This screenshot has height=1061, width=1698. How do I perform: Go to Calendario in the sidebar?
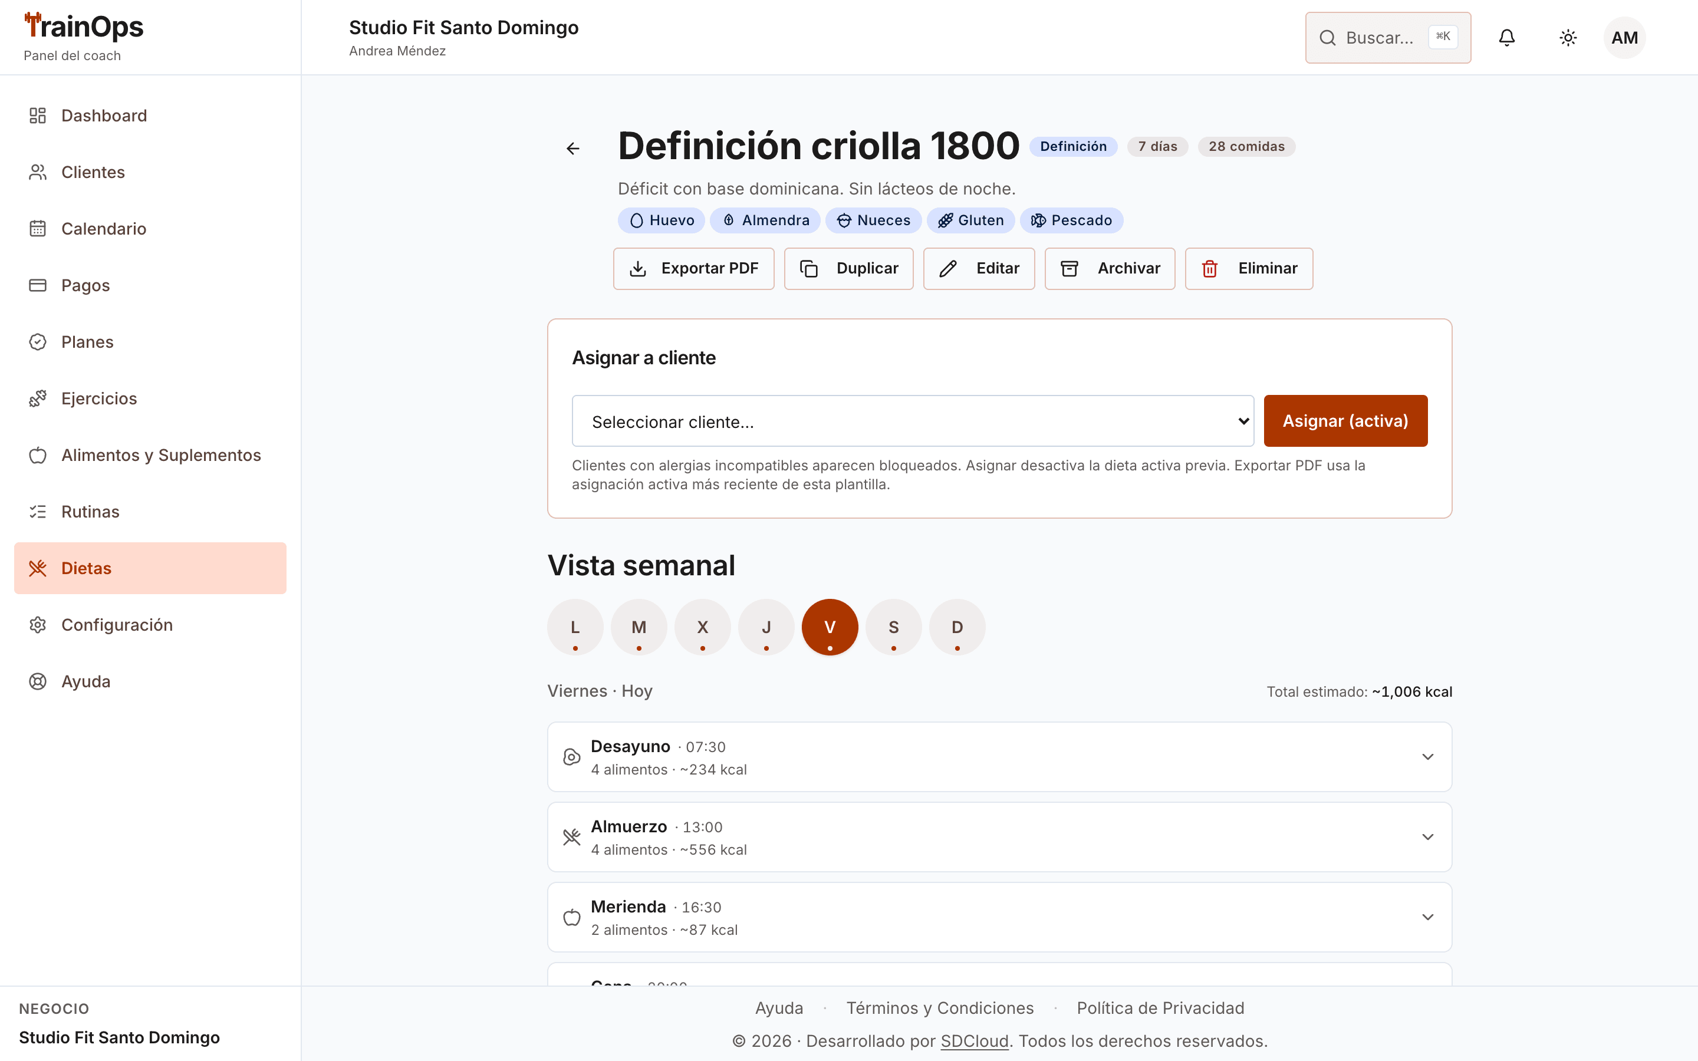pos(150,229)
